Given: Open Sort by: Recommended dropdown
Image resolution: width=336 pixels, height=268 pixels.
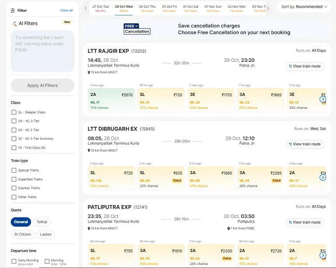Looking at the screenshot, I should [304, 7].
